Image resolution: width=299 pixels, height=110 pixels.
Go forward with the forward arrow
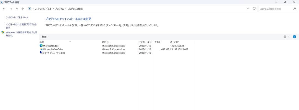(11, 9)
